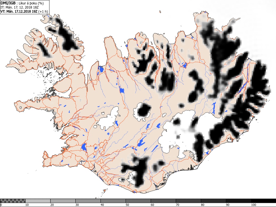This screenshot has height=207, width=276.
Task: Pick the gray band starting at 40
Action: pos(113,201)
